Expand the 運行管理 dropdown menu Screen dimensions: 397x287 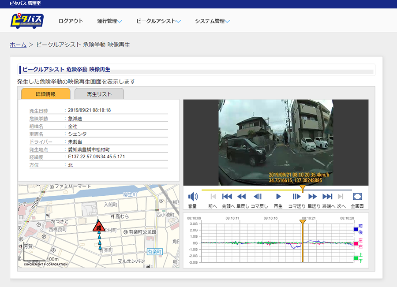pyautogui.click(x=109, y=21)
